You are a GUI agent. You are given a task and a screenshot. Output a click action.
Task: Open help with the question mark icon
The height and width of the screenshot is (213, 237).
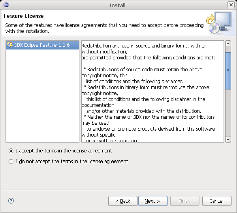11,201
